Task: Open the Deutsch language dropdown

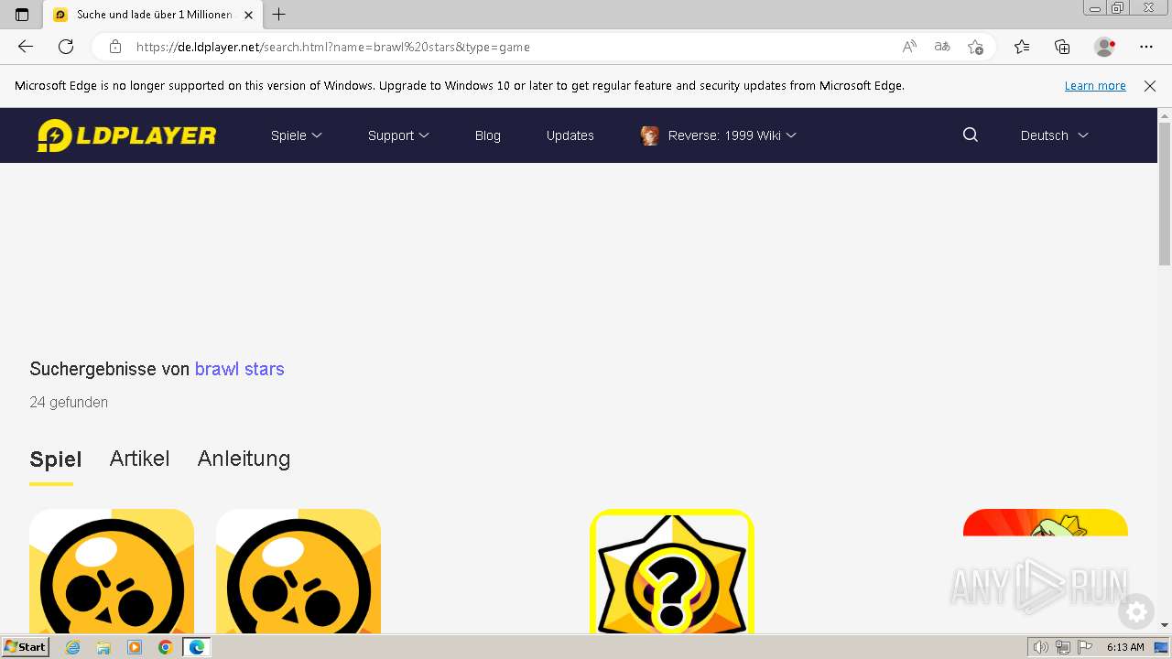Action: click(x=1054, y=135)
